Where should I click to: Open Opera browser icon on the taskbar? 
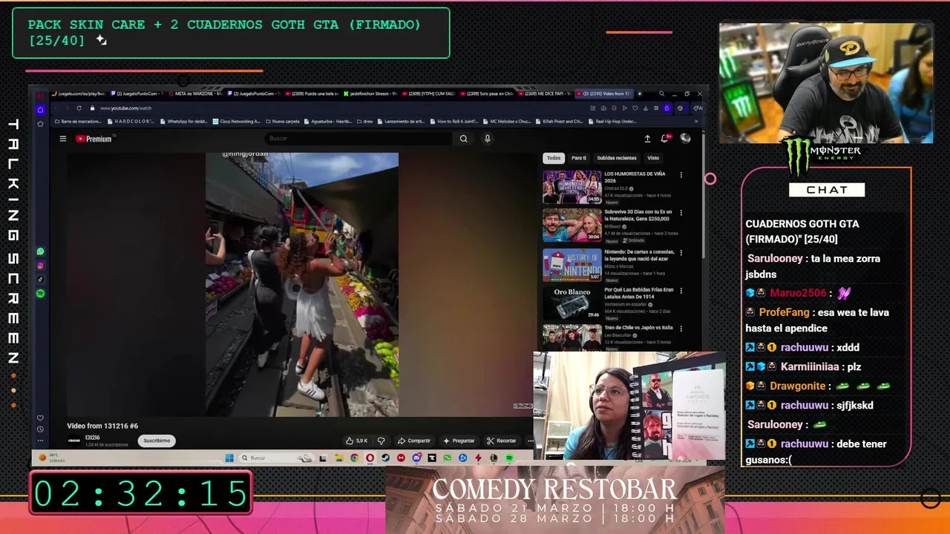click(x=370, y=458)
